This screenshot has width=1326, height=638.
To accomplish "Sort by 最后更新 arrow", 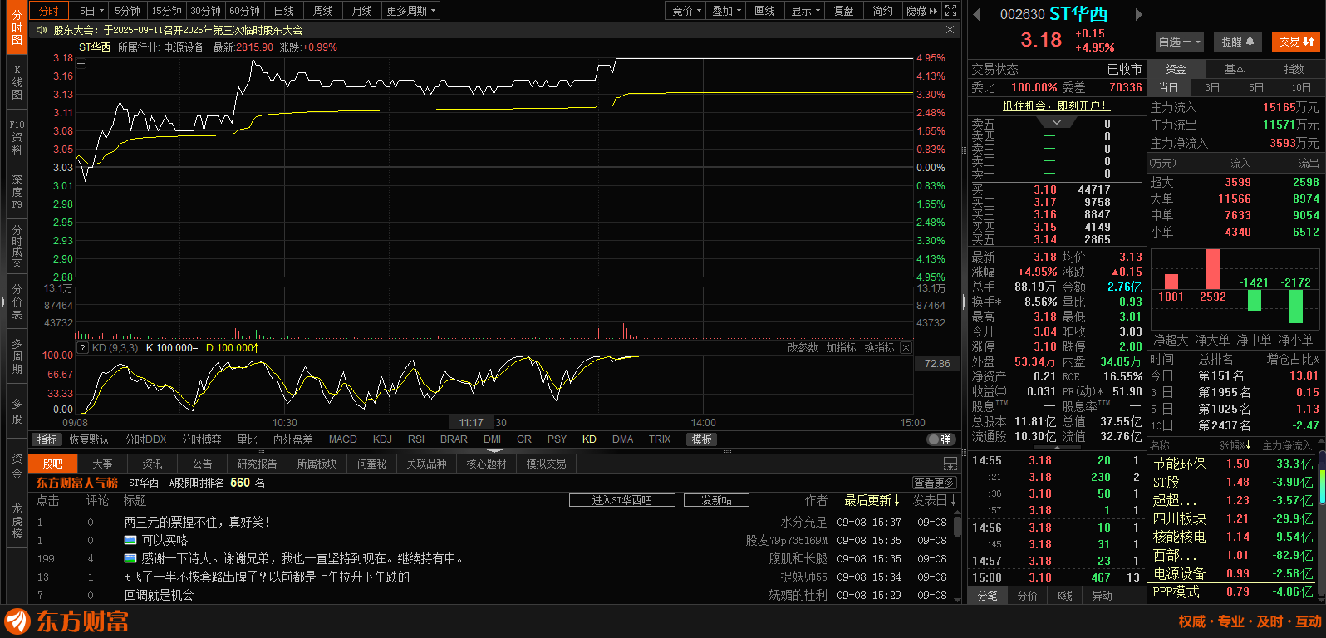I will 897,500.
